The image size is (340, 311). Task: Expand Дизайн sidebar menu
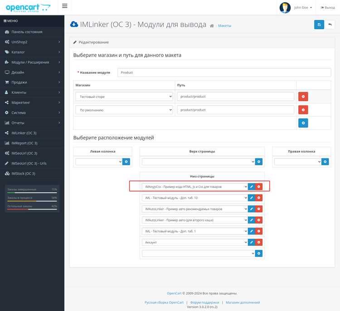coord(32,72)
